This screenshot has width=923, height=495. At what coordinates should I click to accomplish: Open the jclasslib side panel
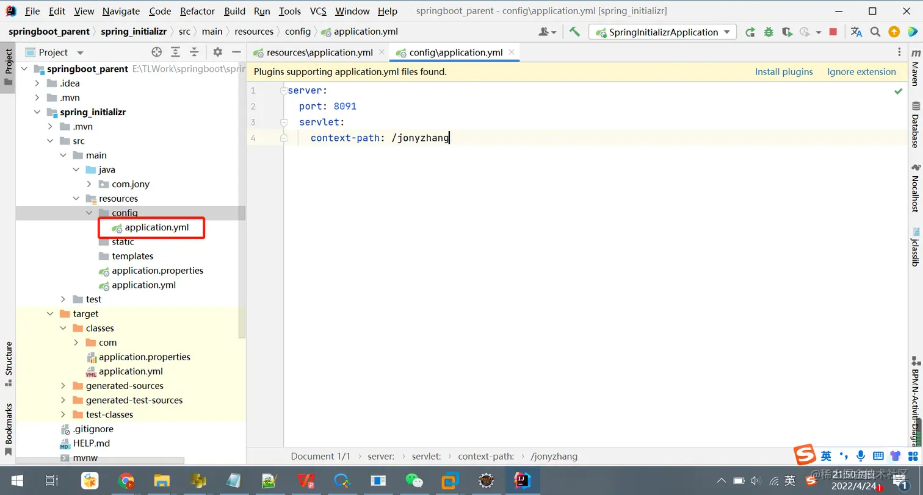tap(915, 247)
